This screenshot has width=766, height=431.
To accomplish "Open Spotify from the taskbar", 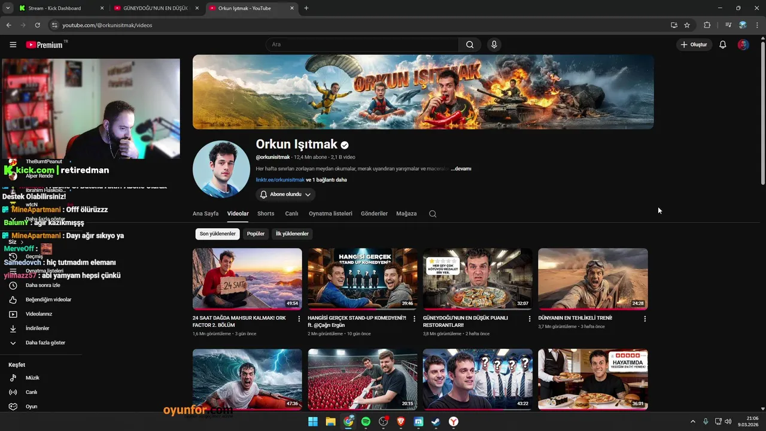I will point(366,422).
